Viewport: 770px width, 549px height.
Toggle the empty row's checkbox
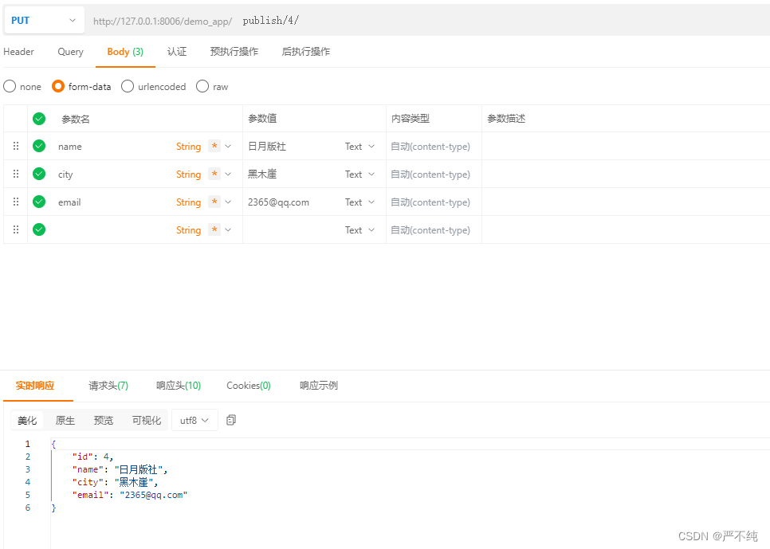pyautogui.click(x=39, y=229)
